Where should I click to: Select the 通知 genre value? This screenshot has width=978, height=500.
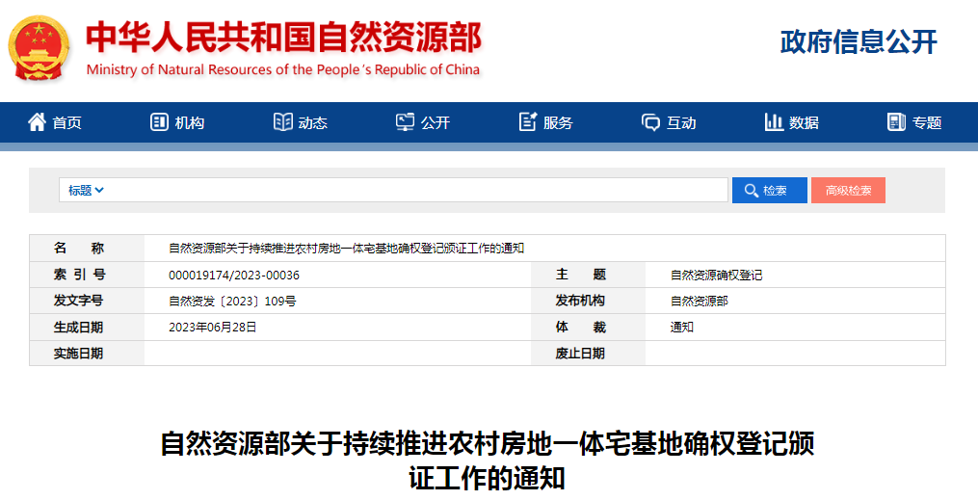click(682, 328)
